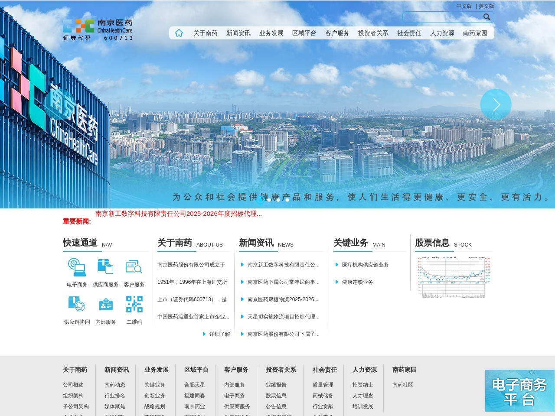This screenshot has height=416, width=555.
Task: Select the second carousel slide dot
Action: [269, 200]
